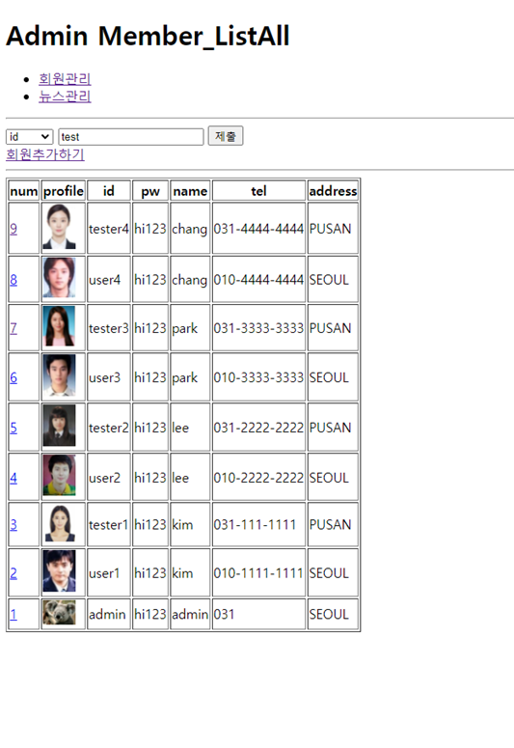514x748 pixels.
Task: Click the pw column header
Action: (150, 191)
